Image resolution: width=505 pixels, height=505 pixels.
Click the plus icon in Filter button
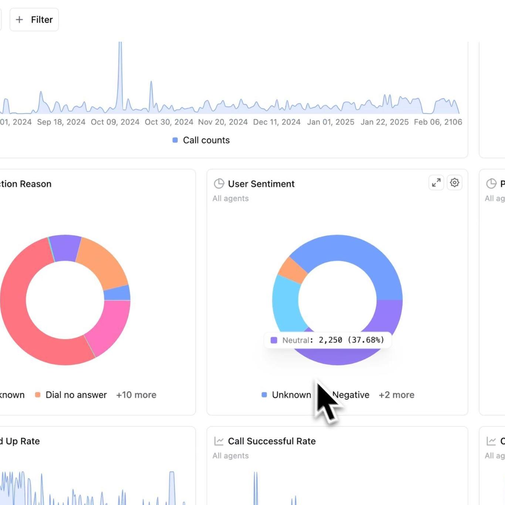click(x=20, y=20)
